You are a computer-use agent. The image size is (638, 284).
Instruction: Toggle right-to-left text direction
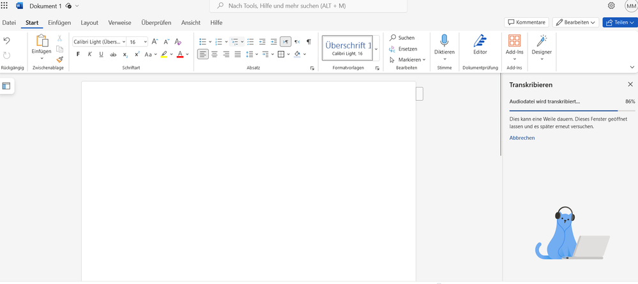pyautogui.click(x=297, y=41)
